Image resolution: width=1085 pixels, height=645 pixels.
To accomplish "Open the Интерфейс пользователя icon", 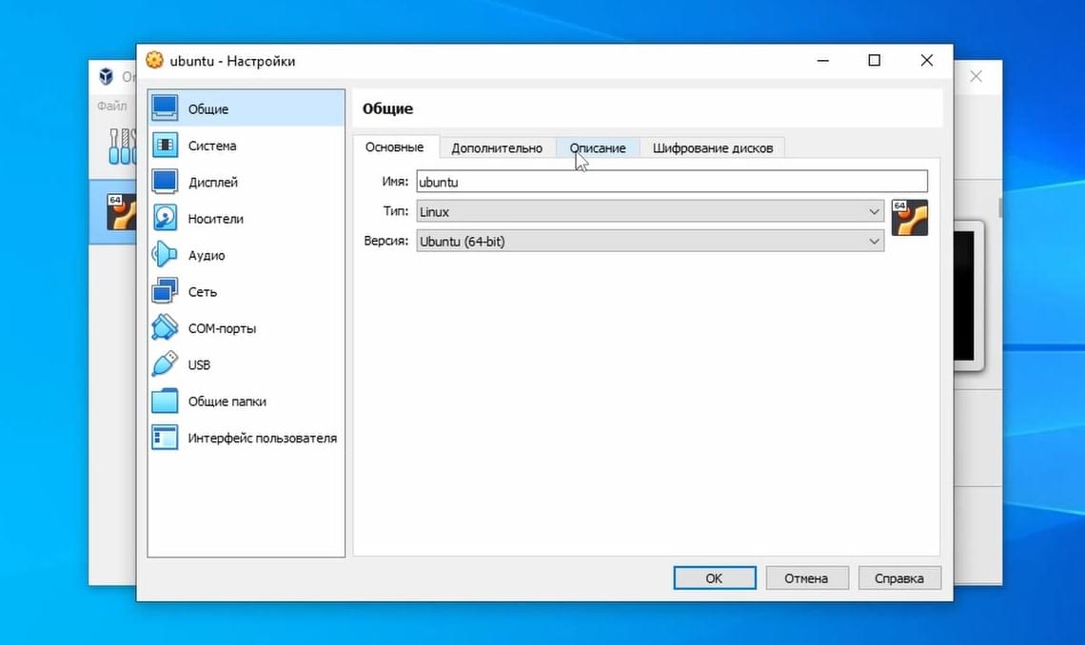I will [x=165, y=438].
